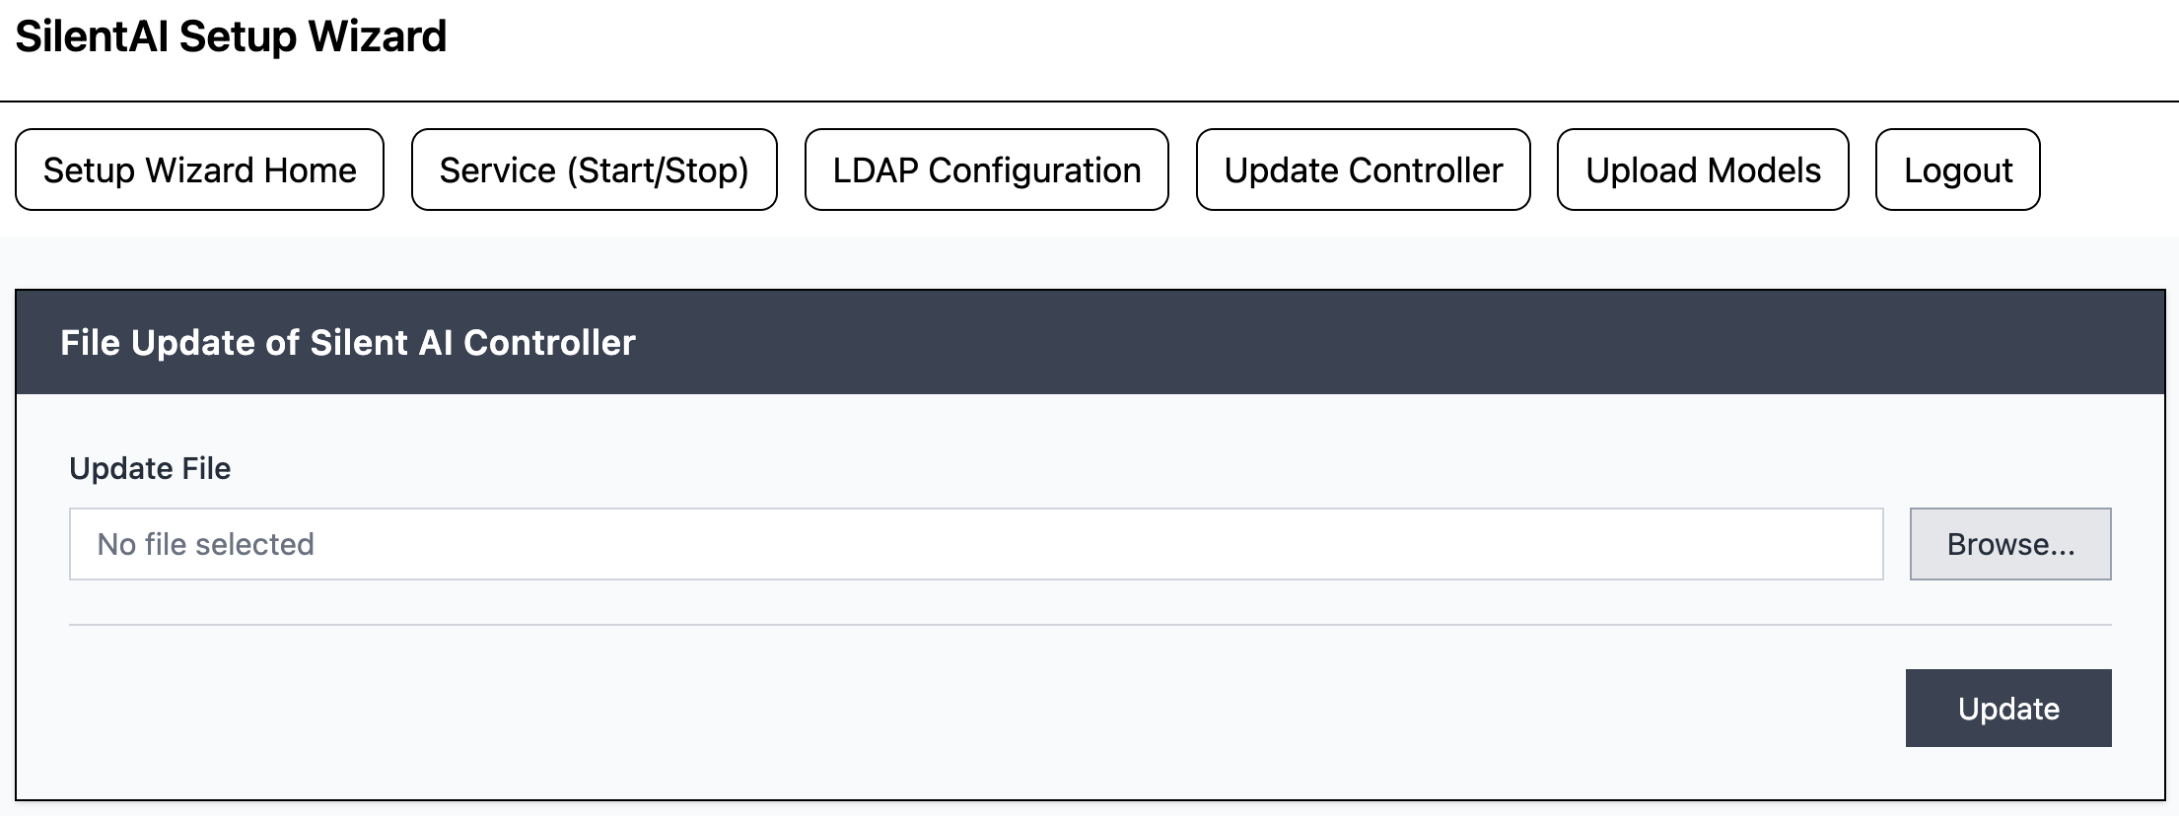Select the Update Controller nav button
Image resolution: width=2179 pixels, height=816 pixels.
(x=1363, y=170)
